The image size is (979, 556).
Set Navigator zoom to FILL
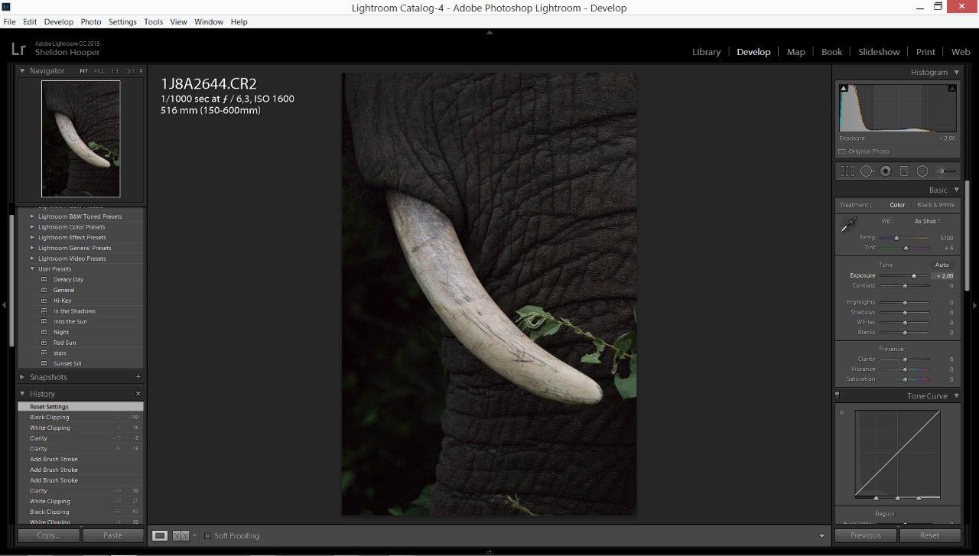click(x=99, y=71)
